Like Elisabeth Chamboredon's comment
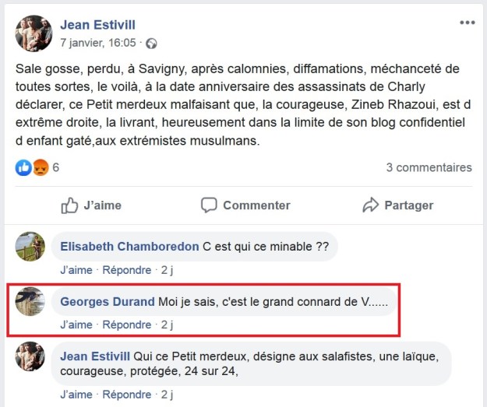 click(x=76, y=270)
